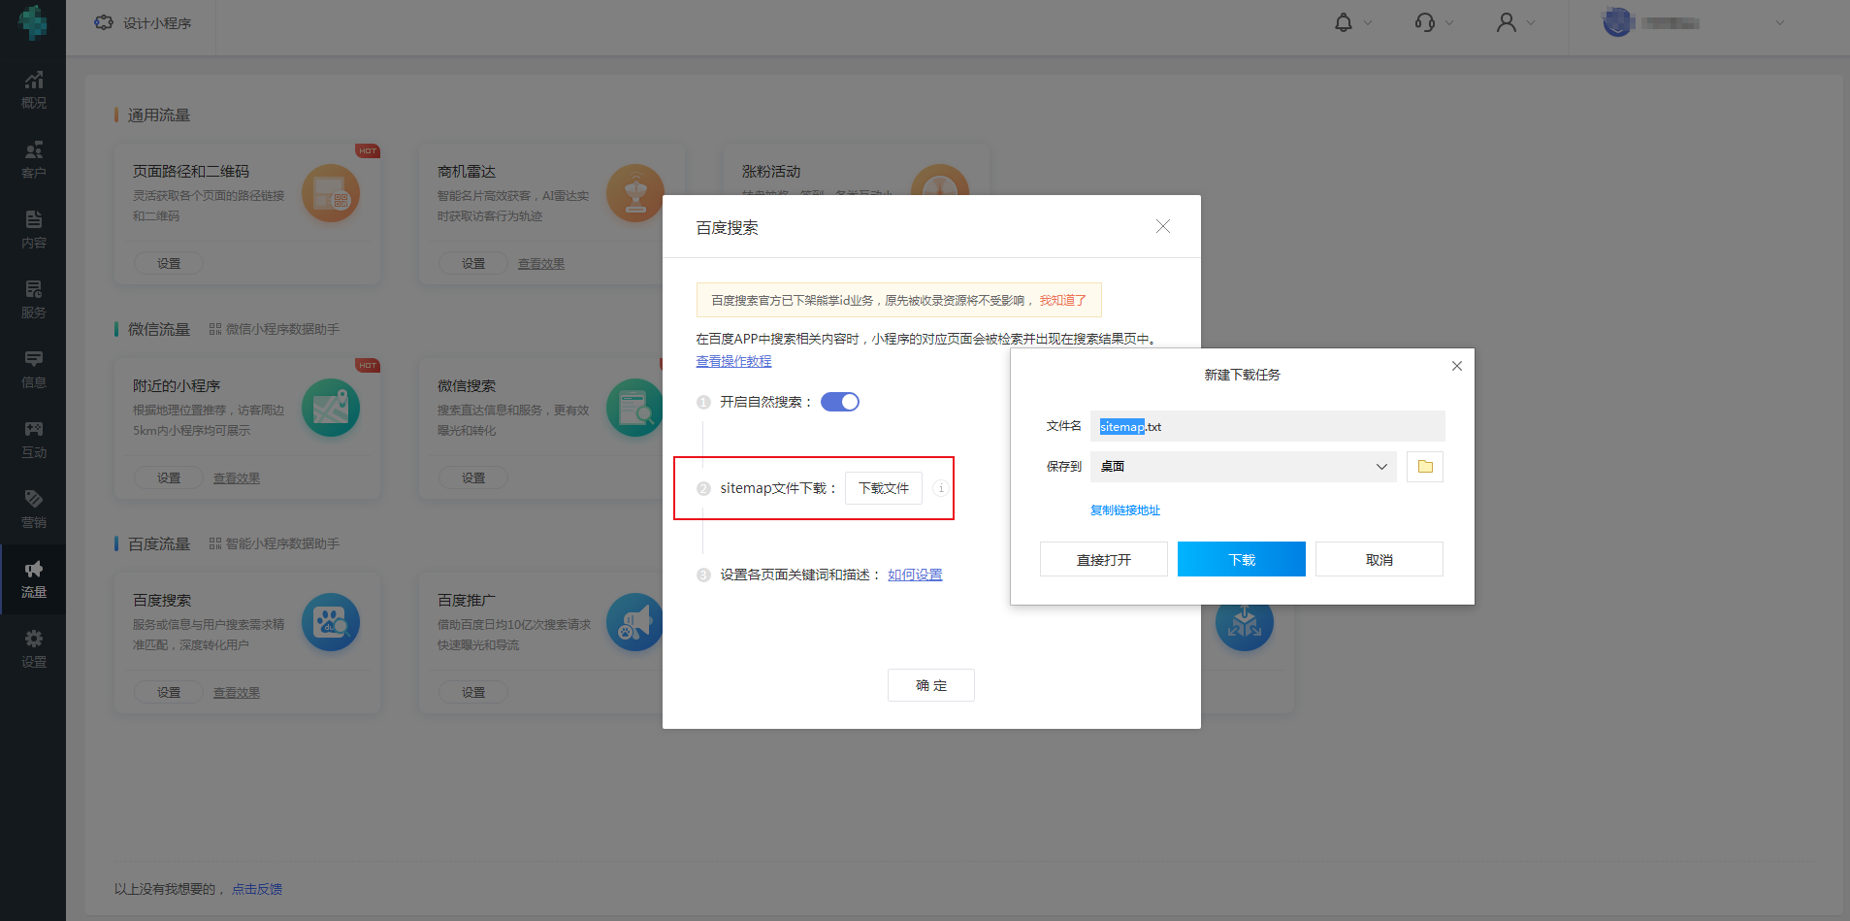
Task: Open 互动 interaction section in the sidebar
Action: (x=33, y=440)
